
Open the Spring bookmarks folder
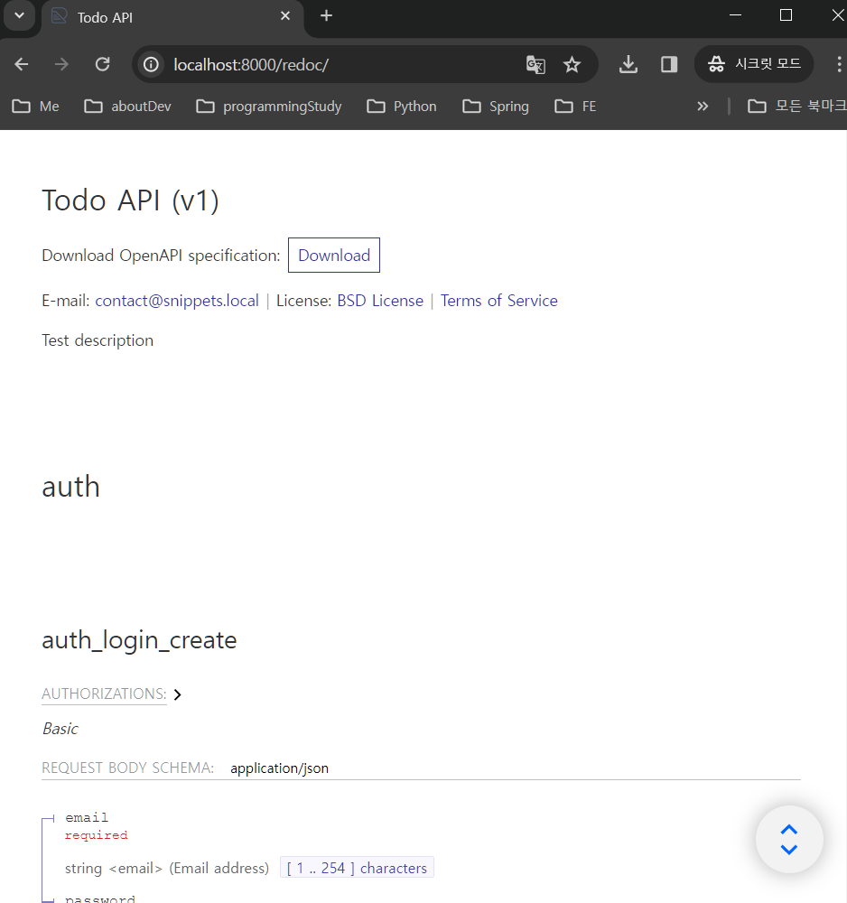point(496,107)
